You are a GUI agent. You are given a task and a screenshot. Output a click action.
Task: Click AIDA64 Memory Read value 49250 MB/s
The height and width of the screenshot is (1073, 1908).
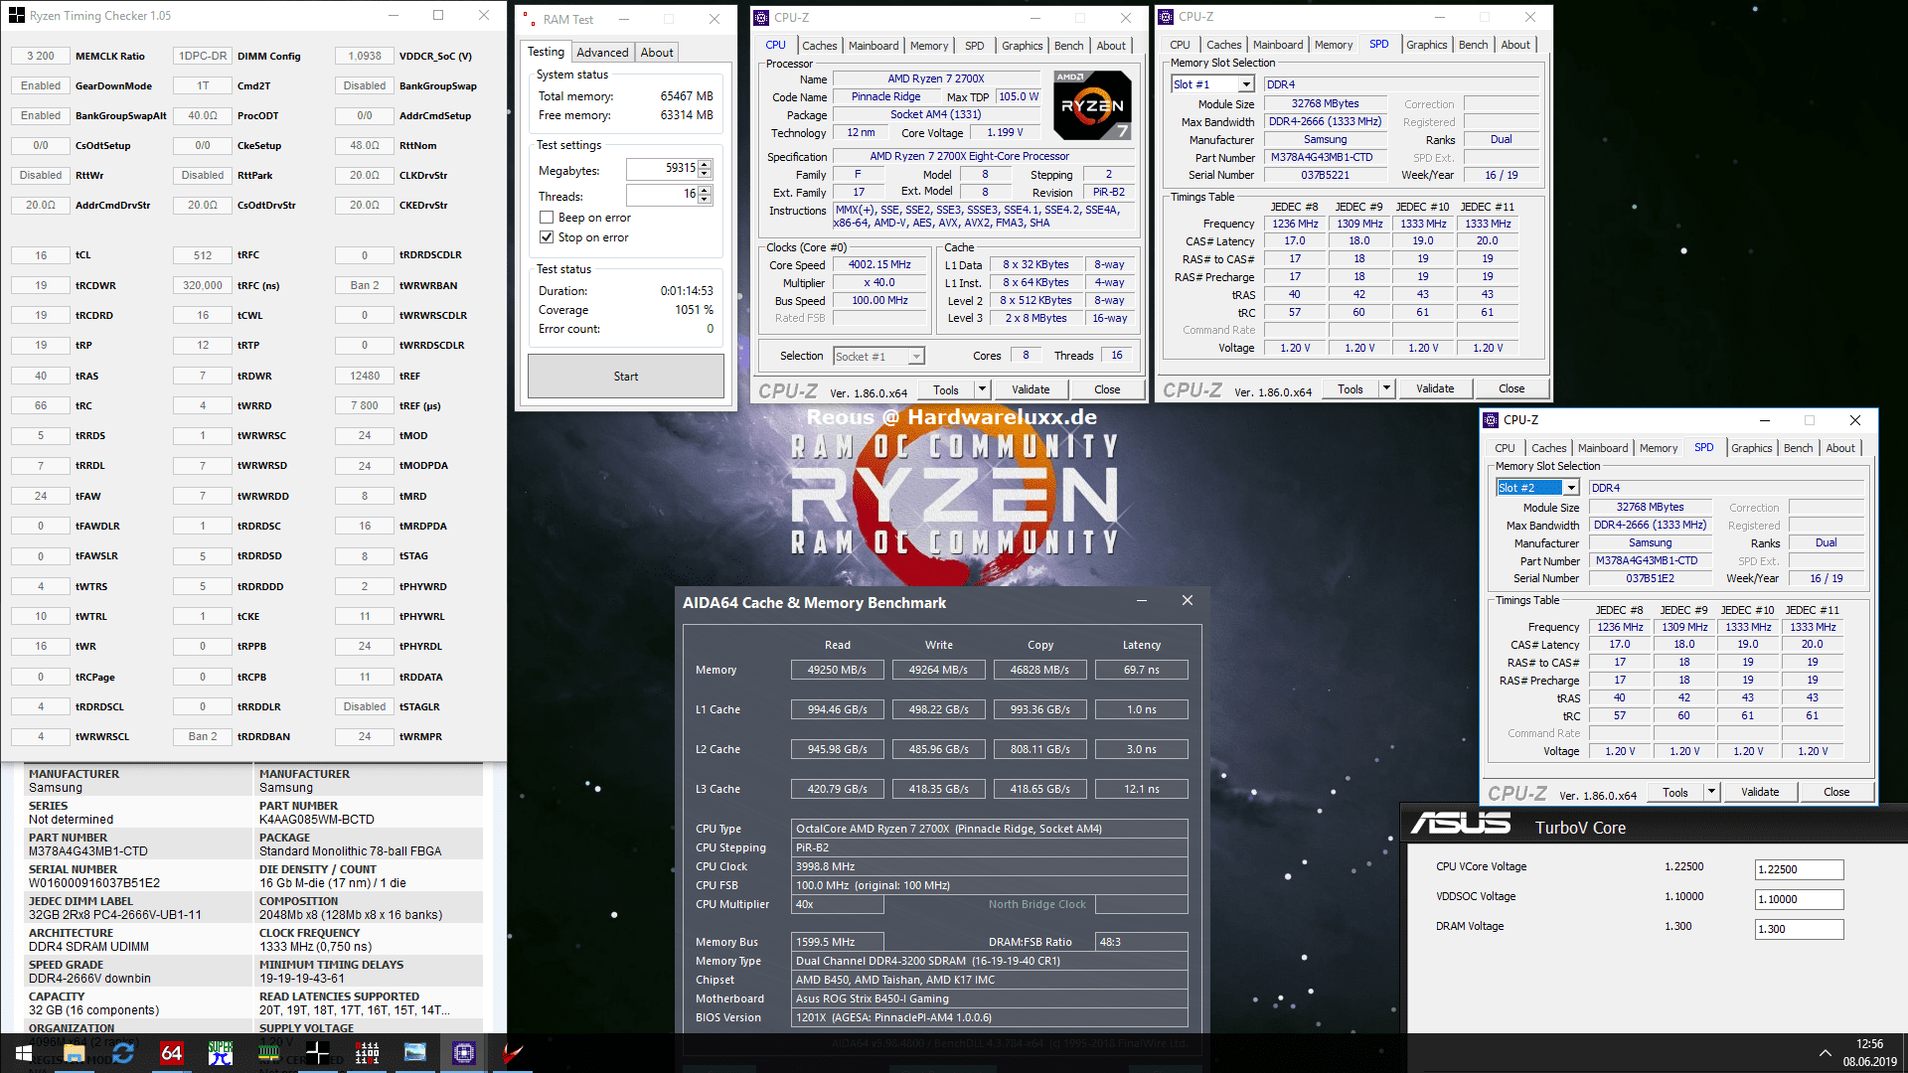[837, 670]
